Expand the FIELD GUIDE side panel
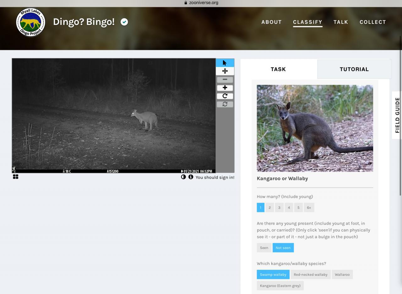 point(397,115)
